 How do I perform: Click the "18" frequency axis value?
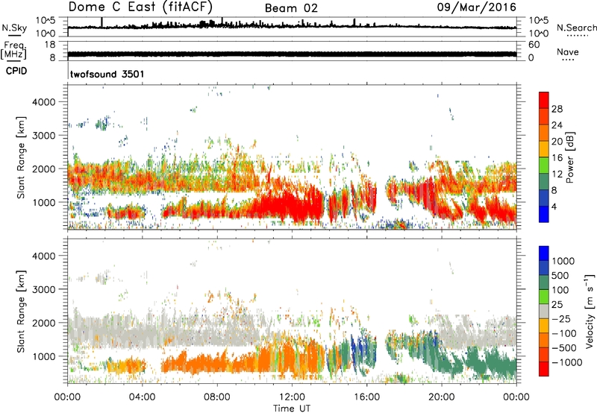click(50, 45)
